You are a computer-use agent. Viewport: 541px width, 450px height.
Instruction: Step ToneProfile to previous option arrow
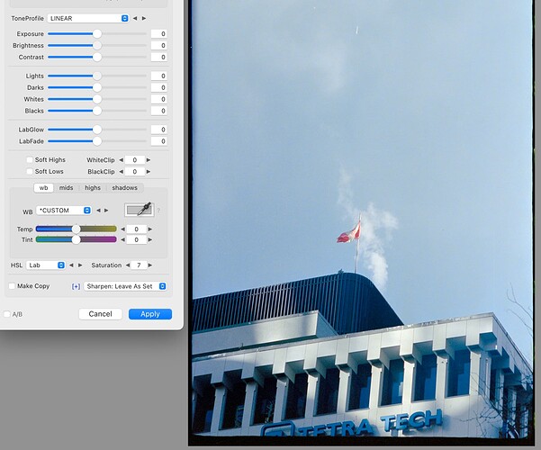click(135, 18)
